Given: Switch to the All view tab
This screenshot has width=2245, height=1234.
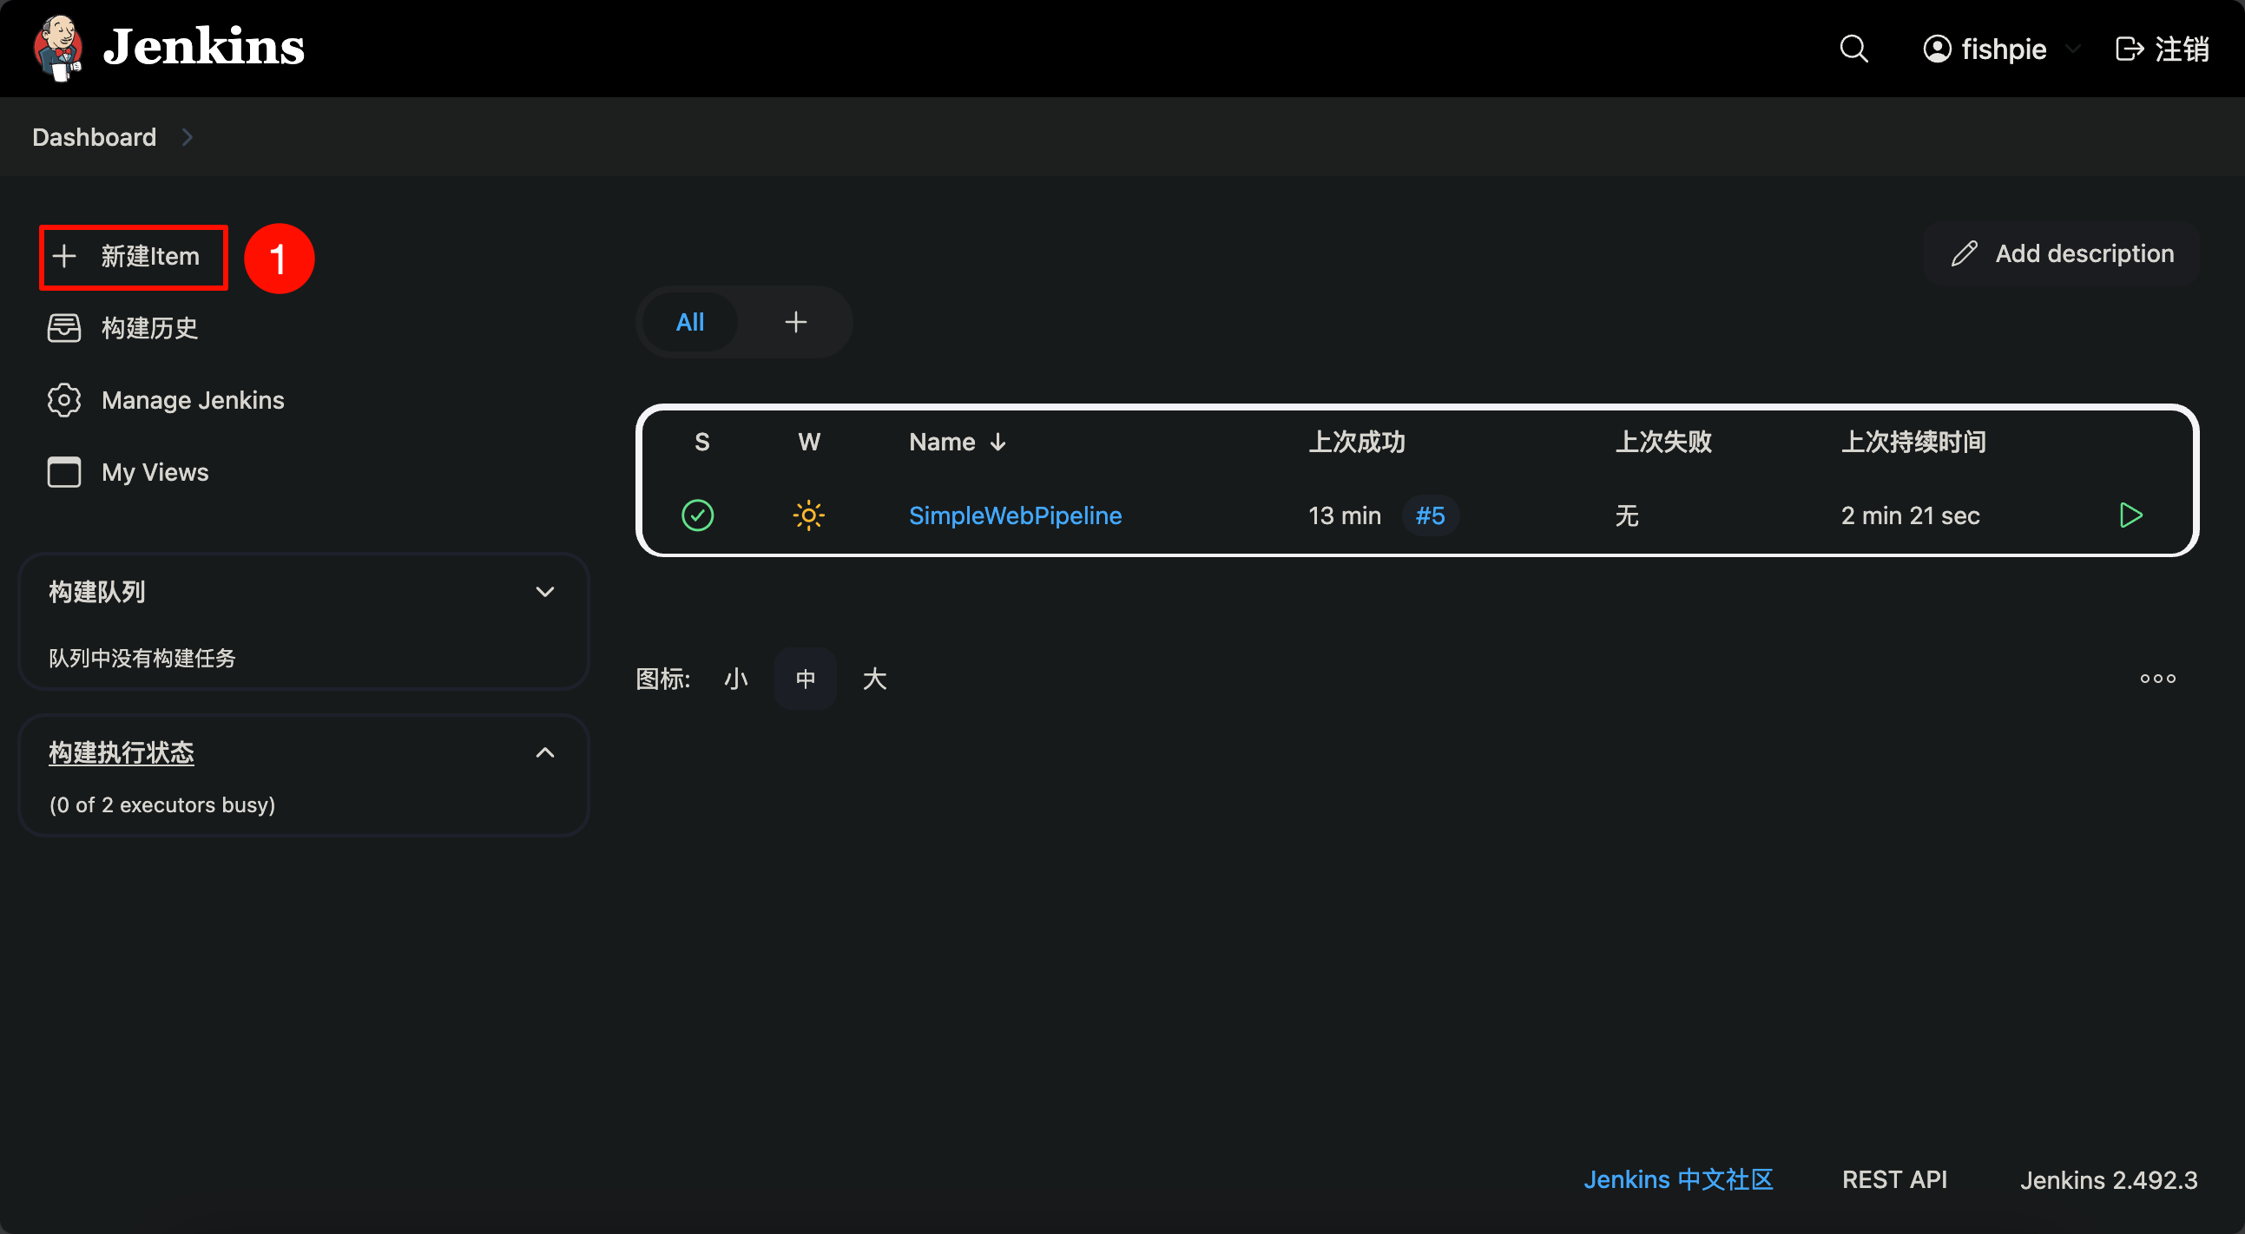Looking at the screenshot, I should coord(690,322).
